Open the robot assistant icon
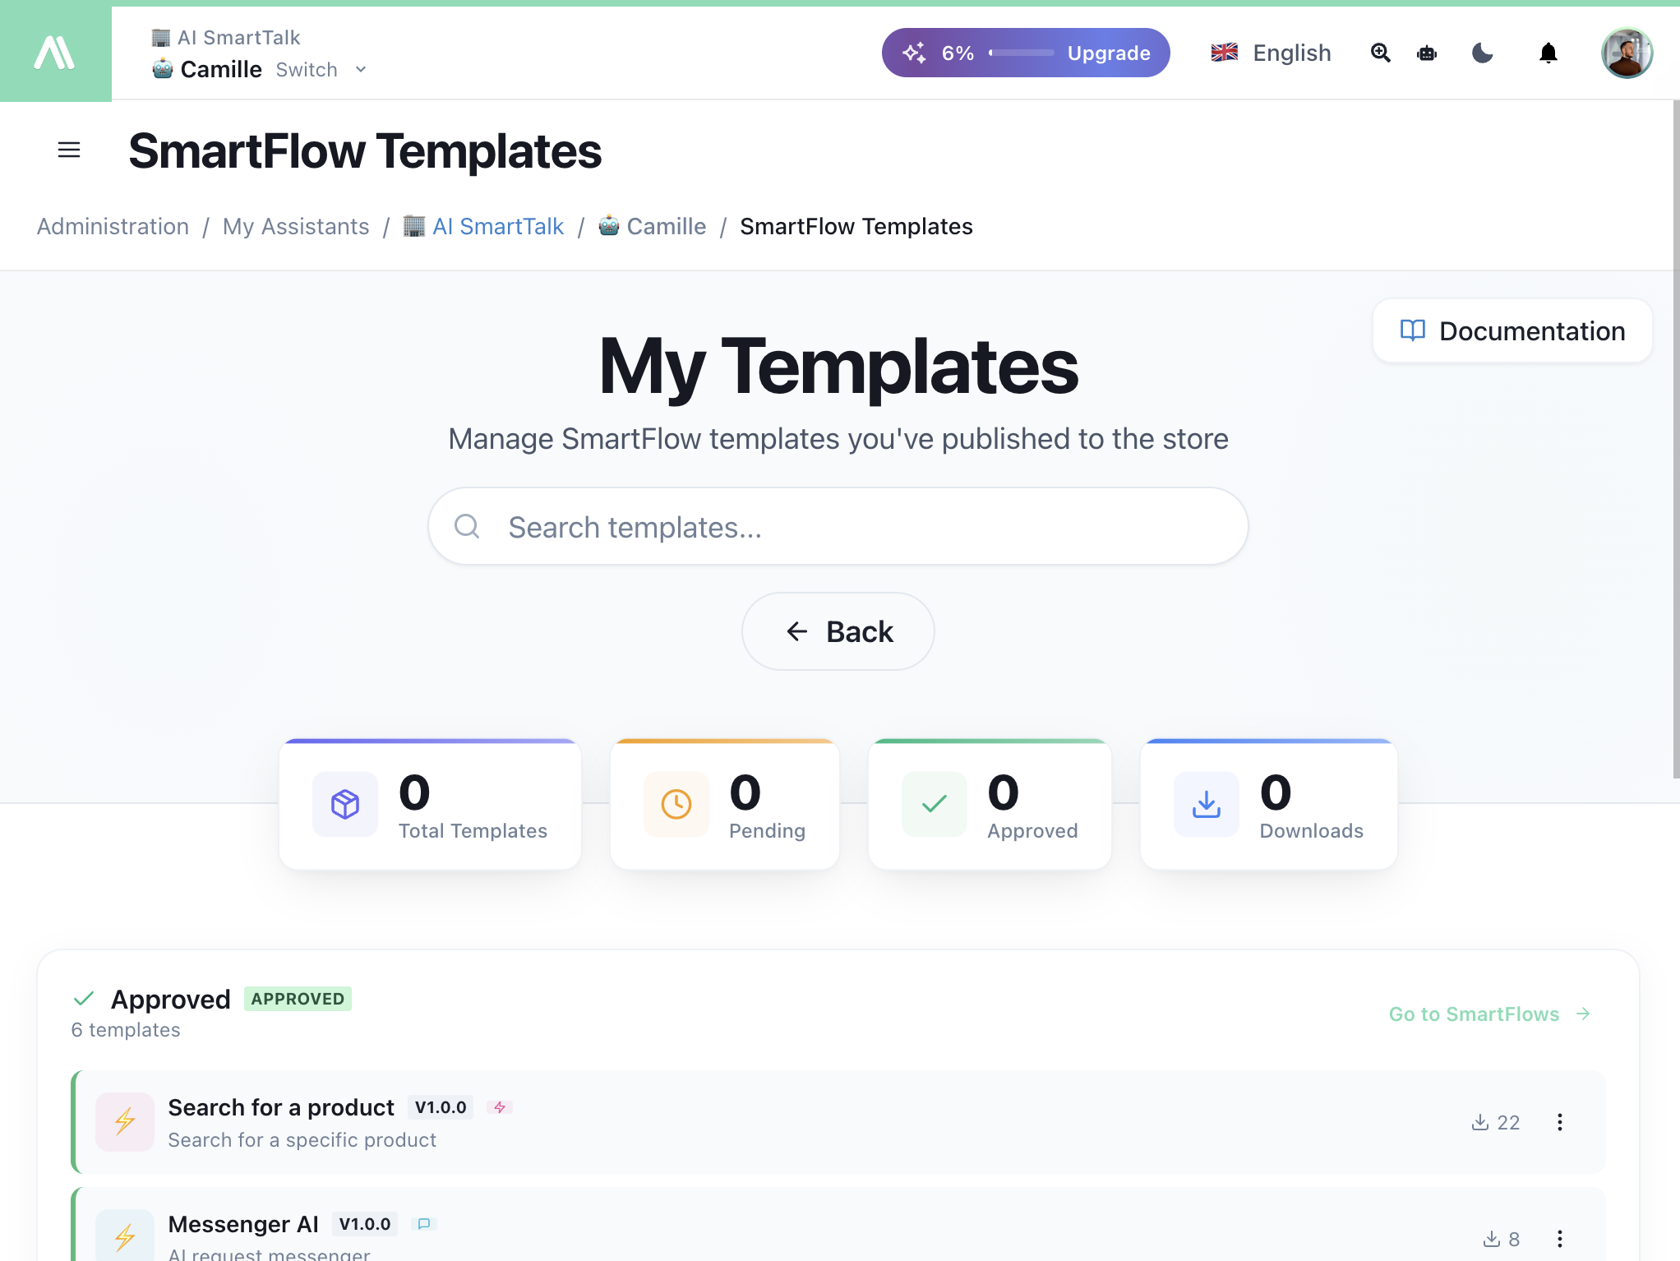Image resolution: width=1680 pixels, height=1261 pixels. click(1427, 53)
